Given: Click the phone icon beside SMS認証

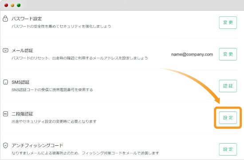Looking at the screenshot, I should pyautogui.click(x=5, y=82).
